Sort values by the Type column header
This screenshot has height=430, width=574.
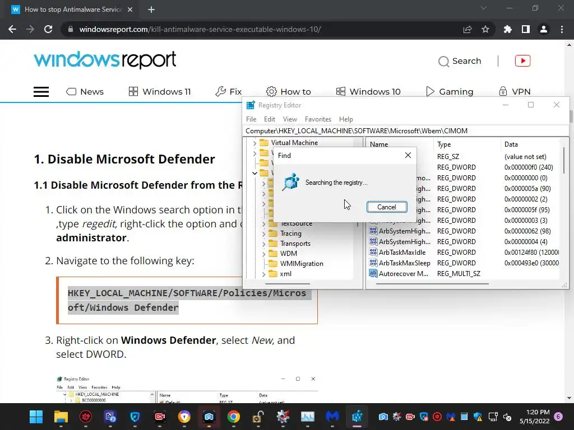tap(467, 144)
